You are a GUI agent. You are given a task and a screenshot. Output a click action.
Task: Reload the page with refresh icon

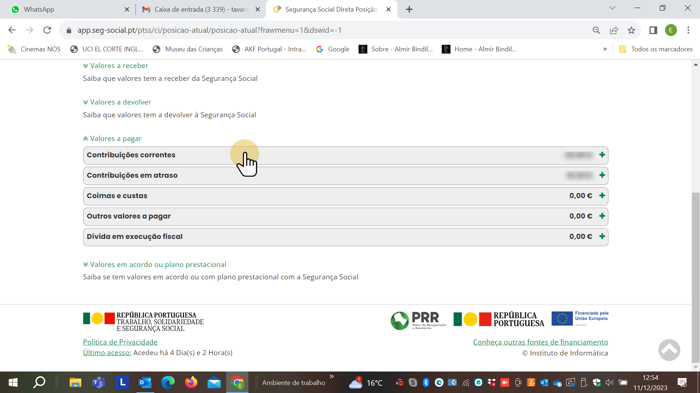(x=47, y=30)
